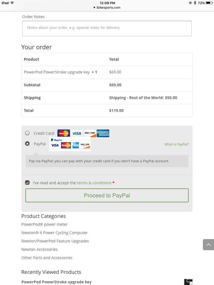Click the PayPal accepted cards image
The width and height of the screenshot is (214, 285).
(70, 144)
